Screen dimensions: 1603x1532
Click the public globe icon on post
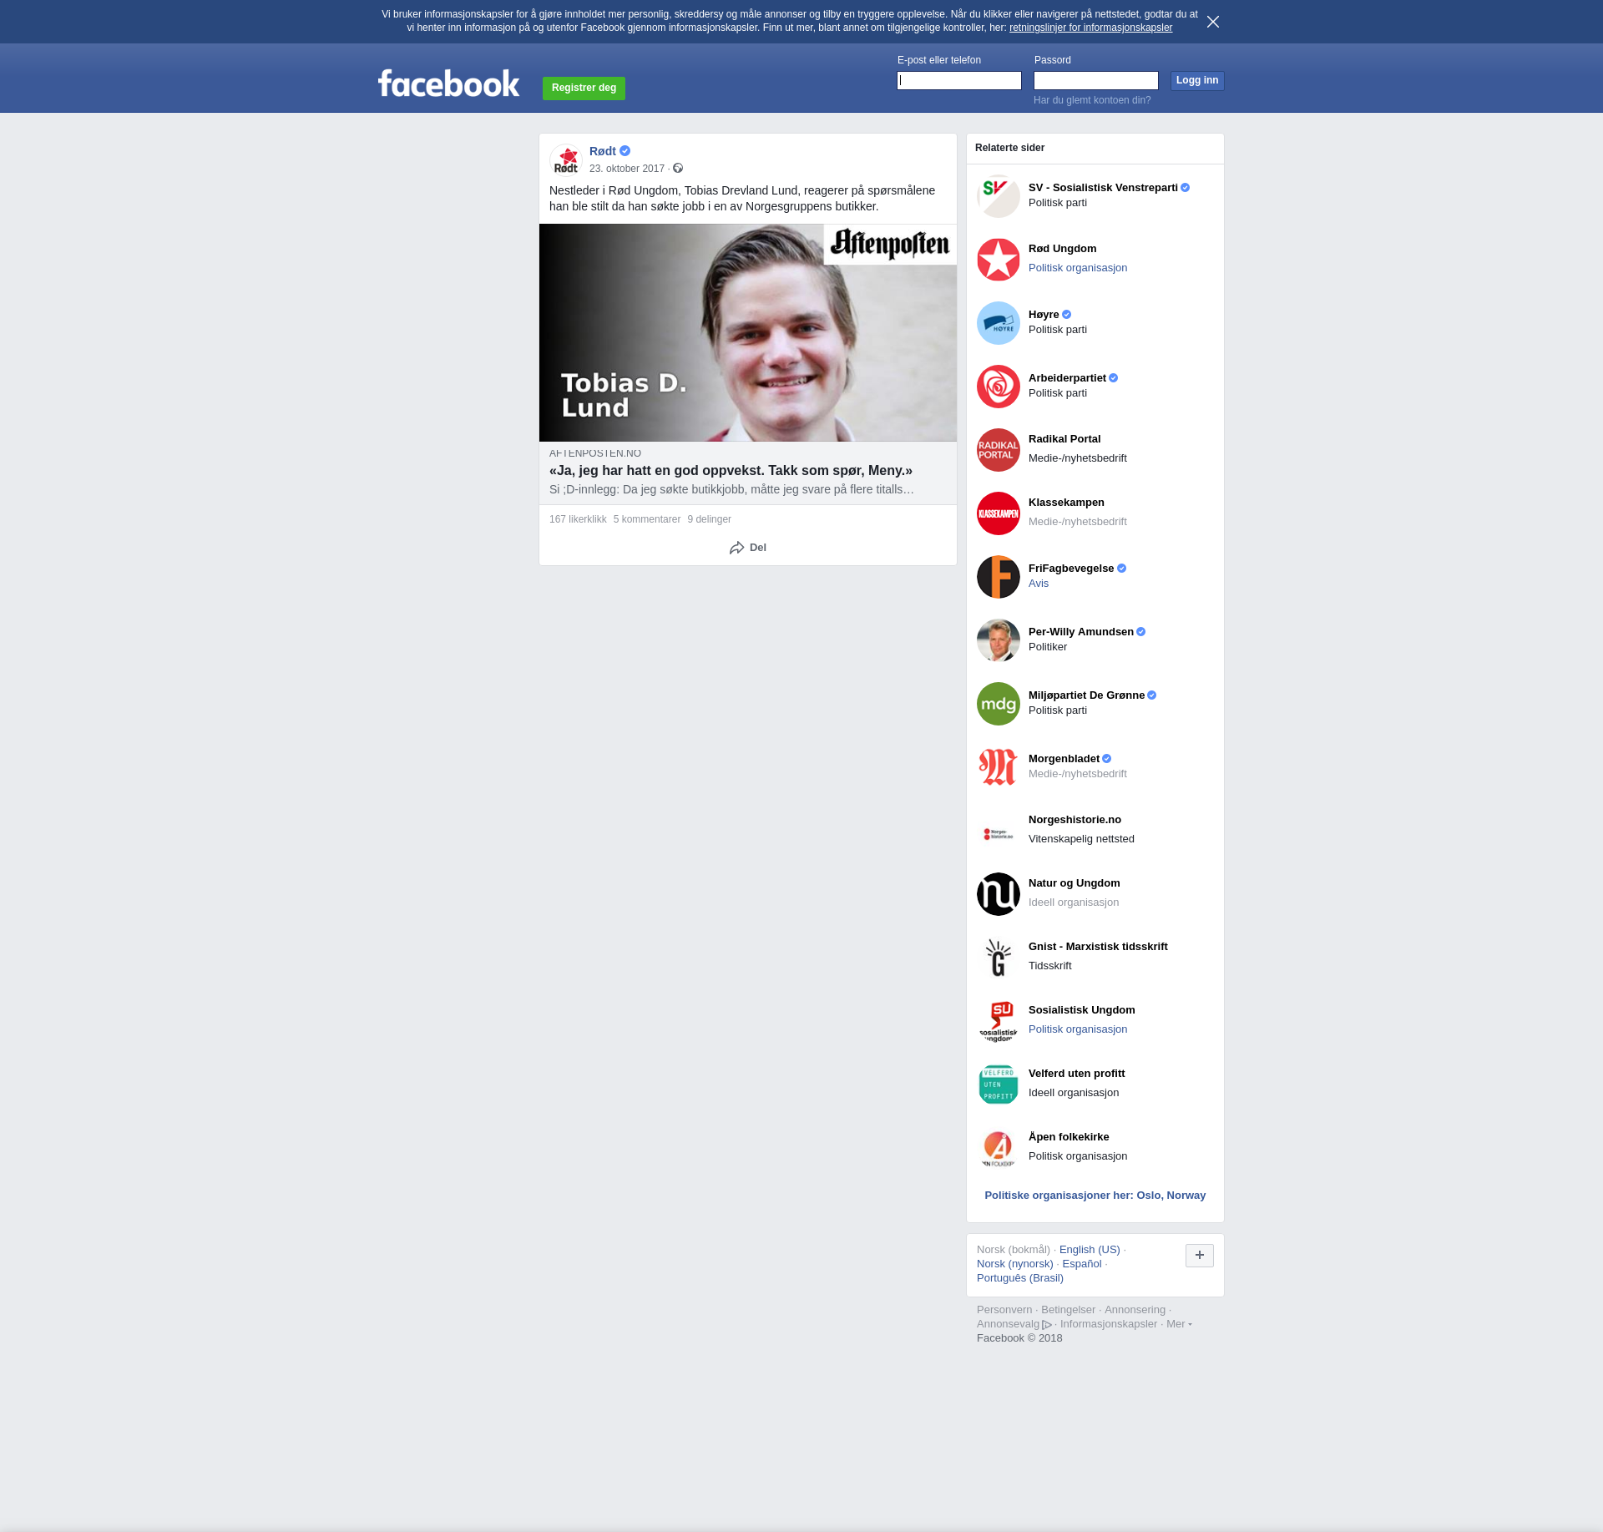[x=678, y=169]
